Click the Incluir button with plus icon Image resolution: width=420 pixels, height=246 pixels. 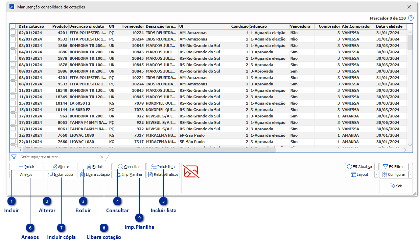[26, 167]
